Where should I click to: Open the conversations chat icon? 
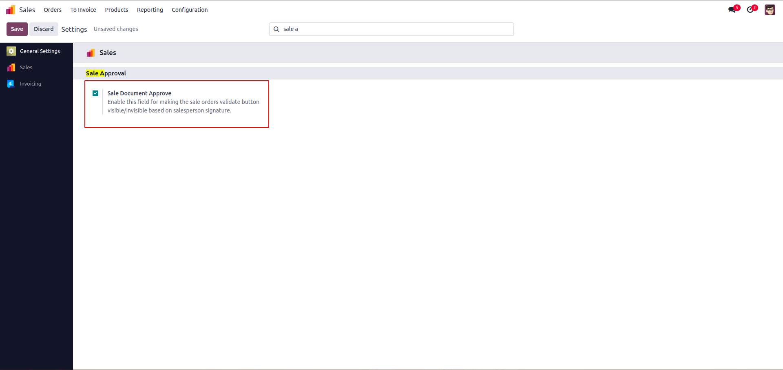732,10
